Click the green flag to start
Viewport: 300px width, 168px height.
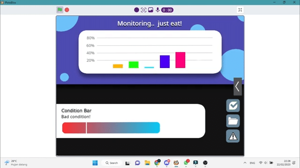click(60, 10)
